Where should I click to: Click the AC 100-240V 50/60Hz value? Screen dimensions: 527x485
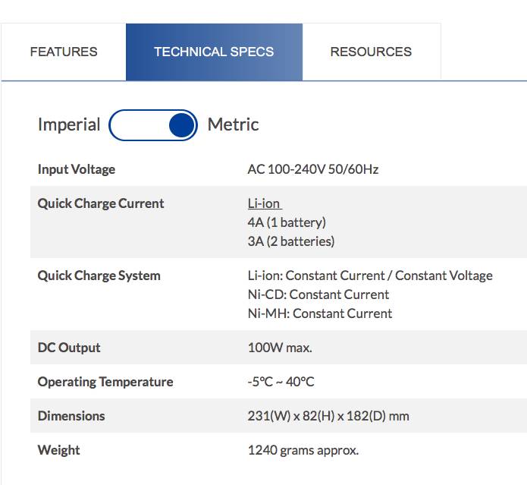(313, 169)
